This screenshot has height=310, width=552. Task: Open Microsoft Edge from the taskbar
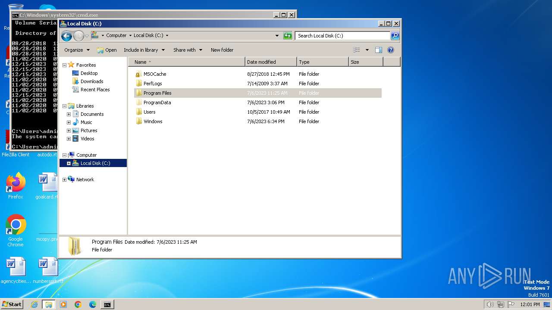[93, 304]
